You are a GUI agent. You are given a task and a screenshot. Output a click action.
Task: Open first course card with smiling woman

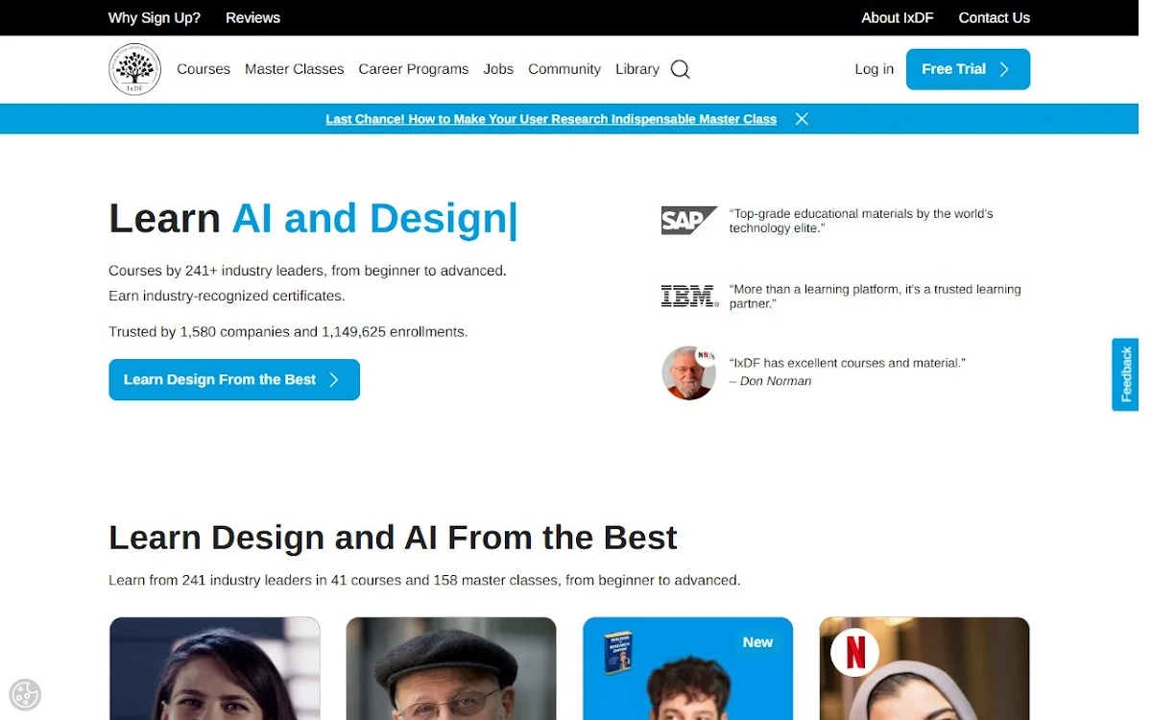click(214, 668)
